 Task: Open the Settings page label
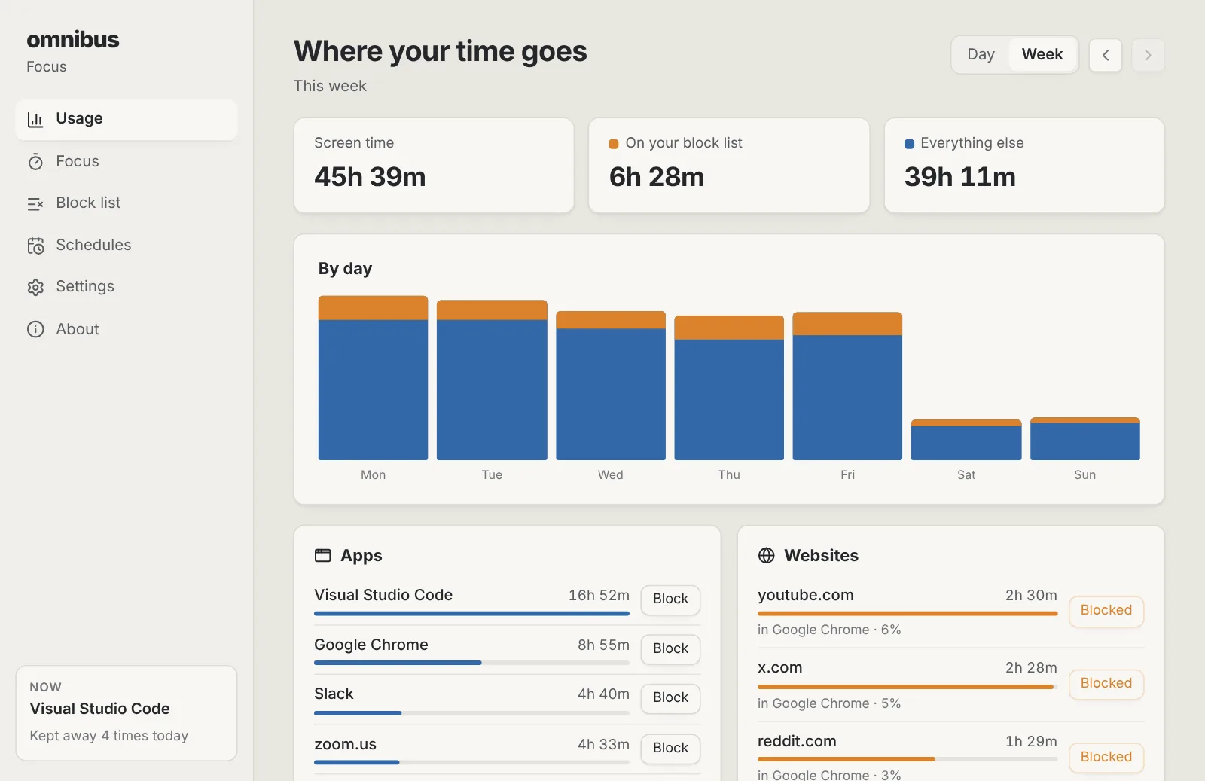point(85,286)
